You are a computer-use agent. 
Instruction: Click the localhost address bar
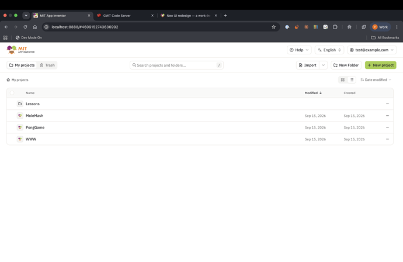161,27
